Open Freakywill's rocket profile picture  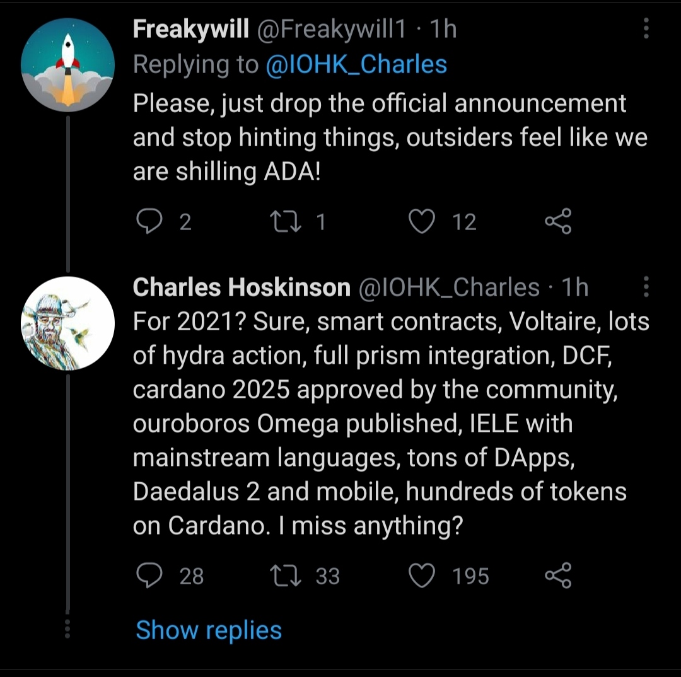tap(67, 66)
